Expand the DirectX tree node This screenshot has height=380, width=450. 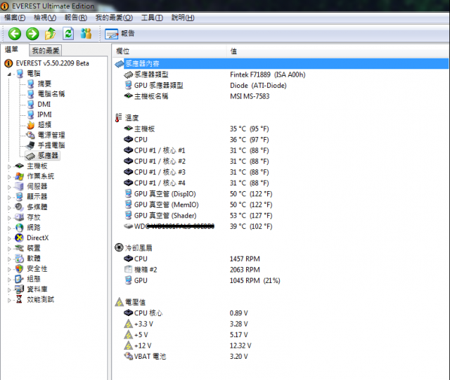tap(9, 239)
